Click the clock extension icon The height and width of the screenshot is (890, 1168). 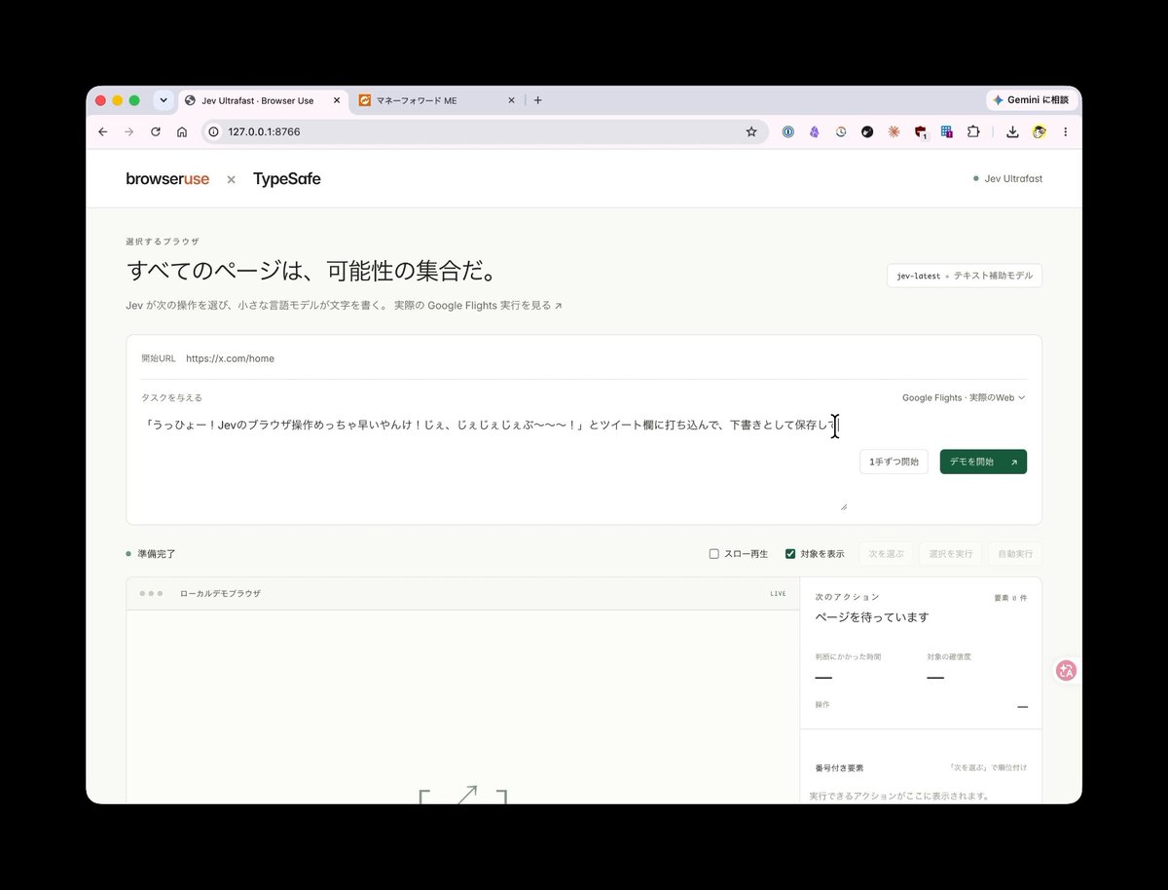841,131
